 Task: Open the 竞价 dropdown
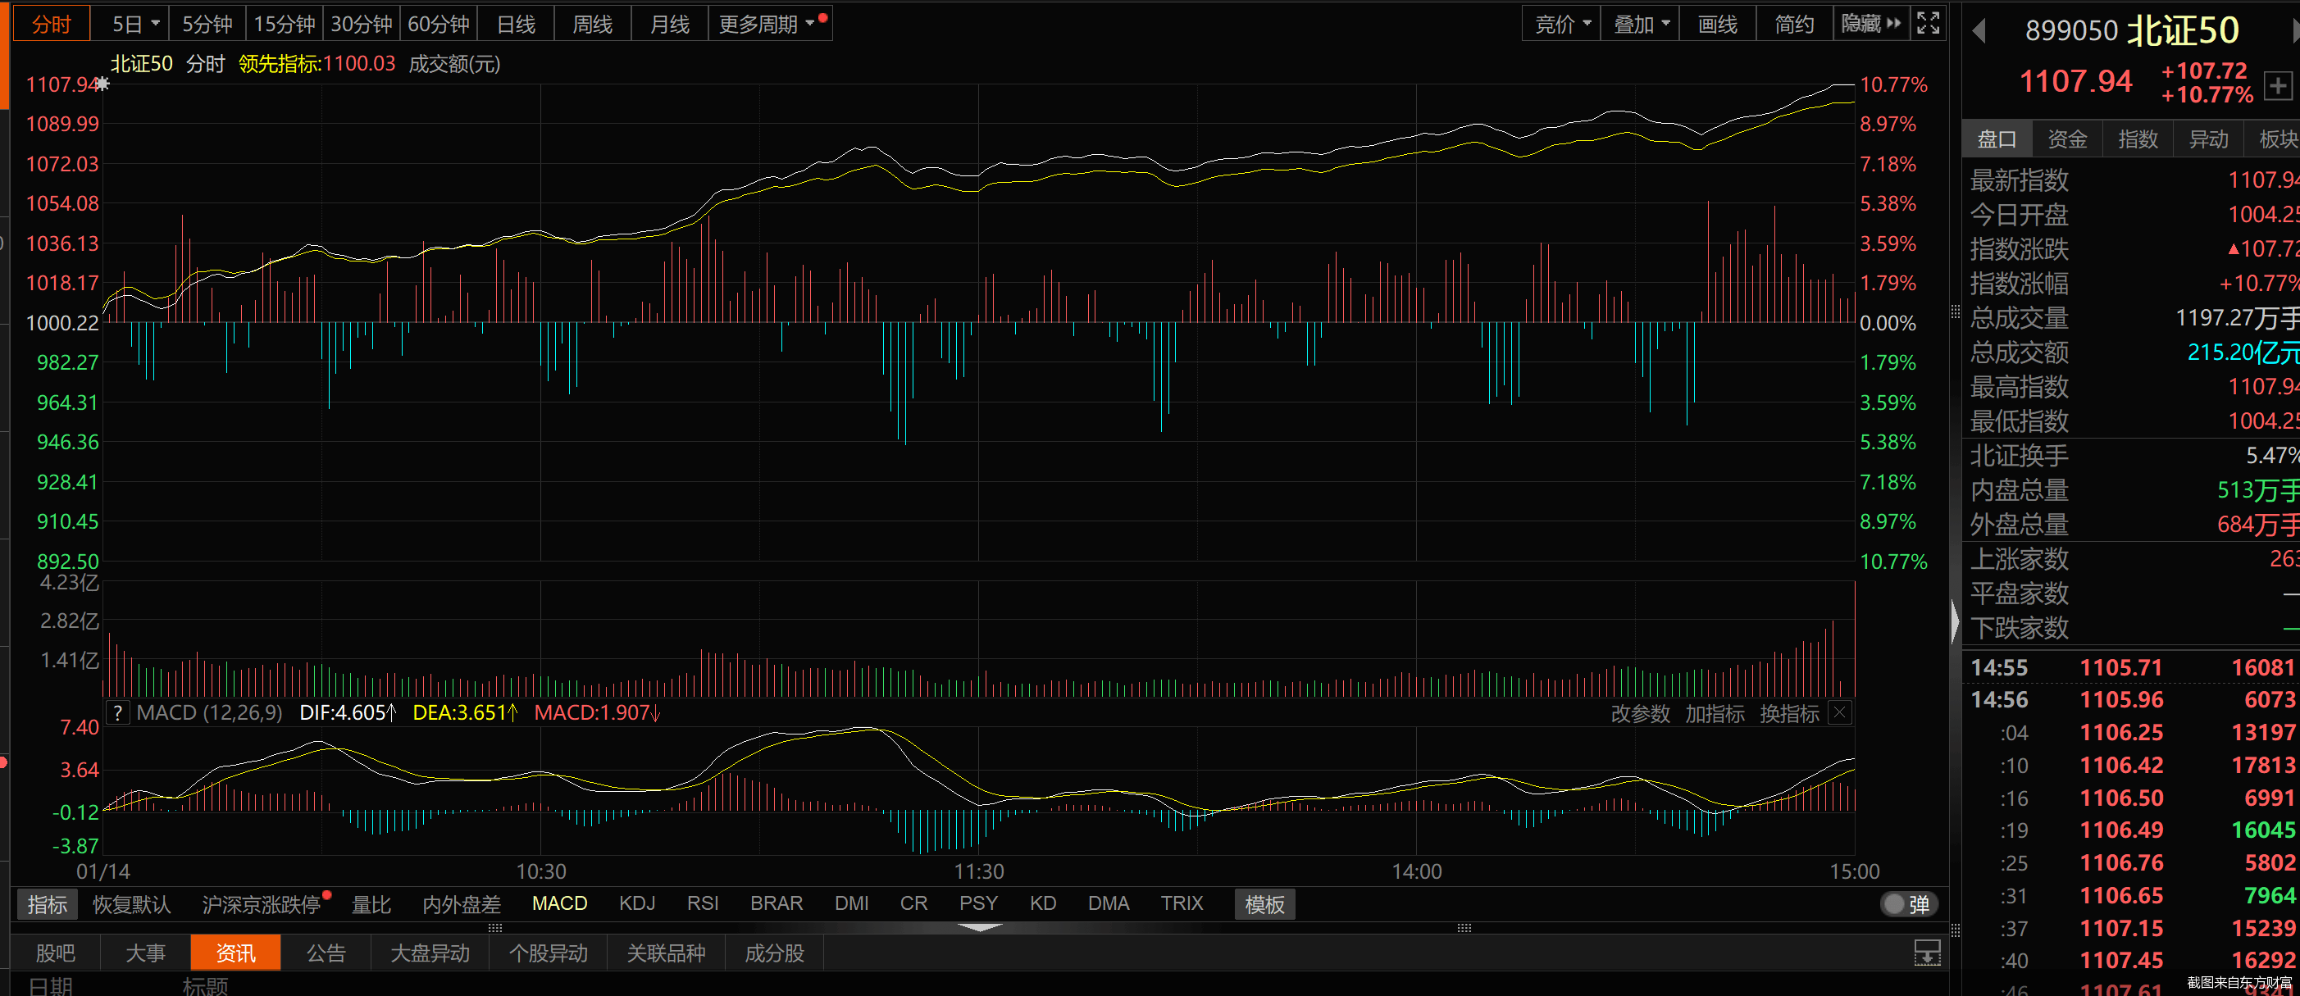click(1561, 24)
